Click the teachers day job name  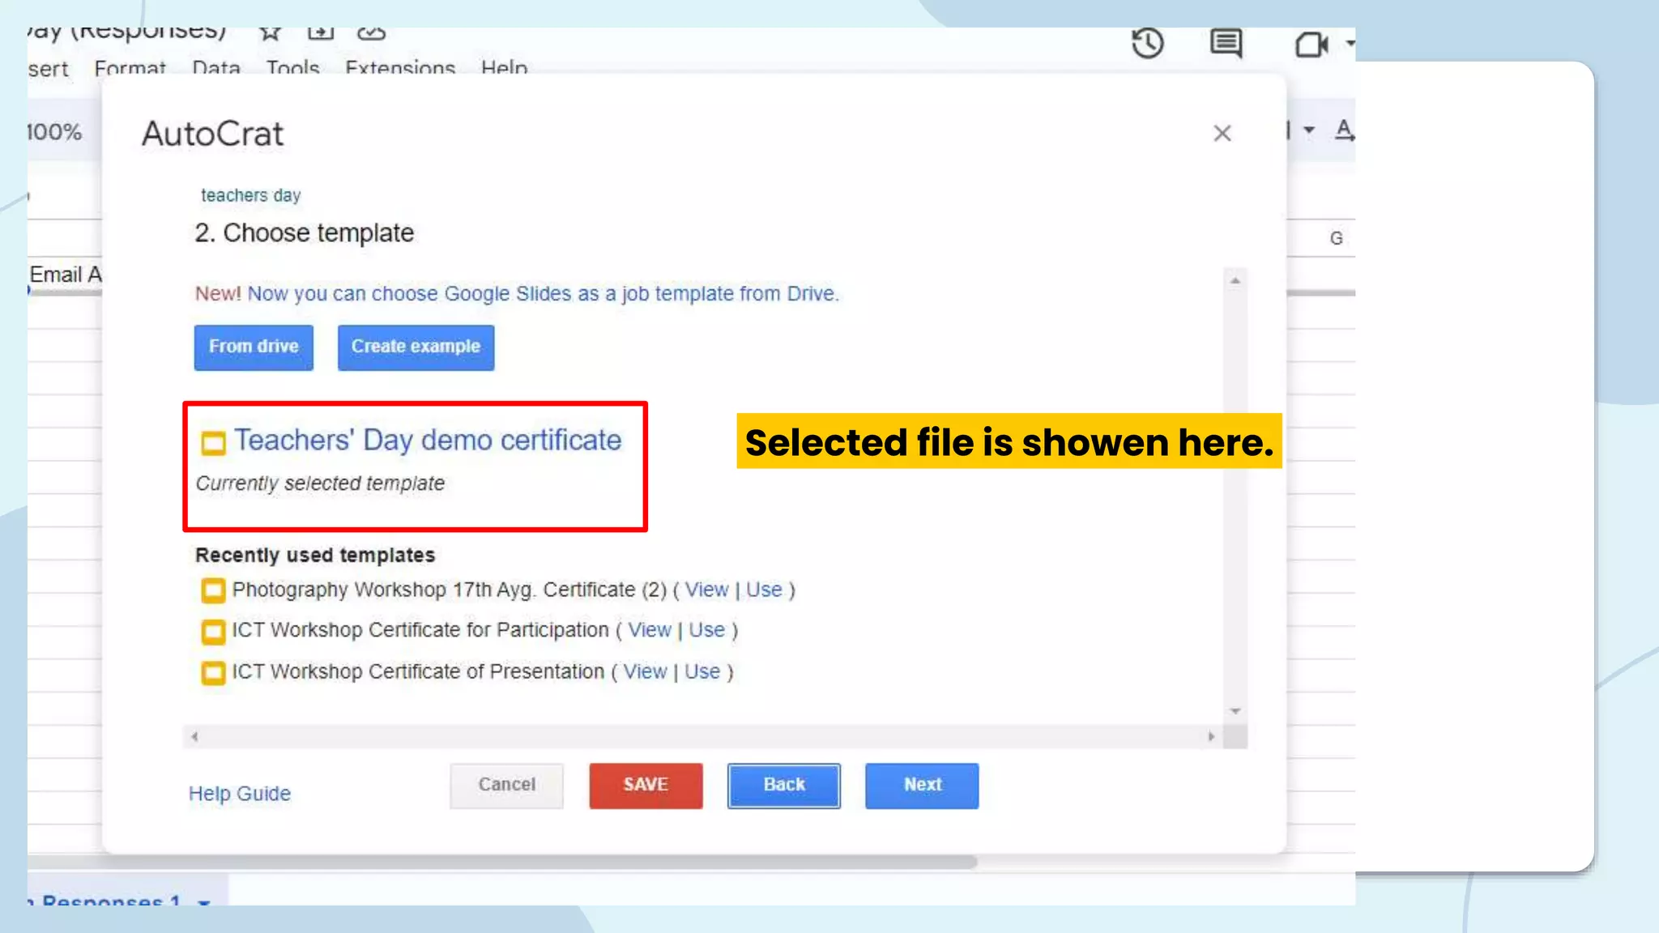click(250, 195)
